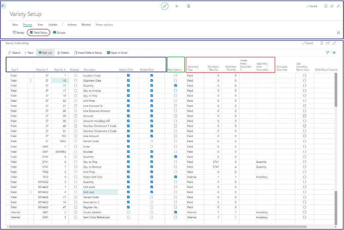The image size is (344, 230).
Task: Open row menu dots for Unit cost row
Action: [x=31, y=192]
